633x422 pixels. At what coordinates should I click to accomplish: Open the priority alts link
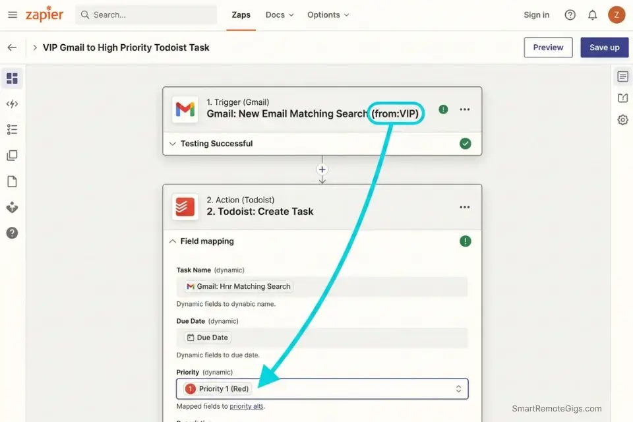[x=246, y=406]
